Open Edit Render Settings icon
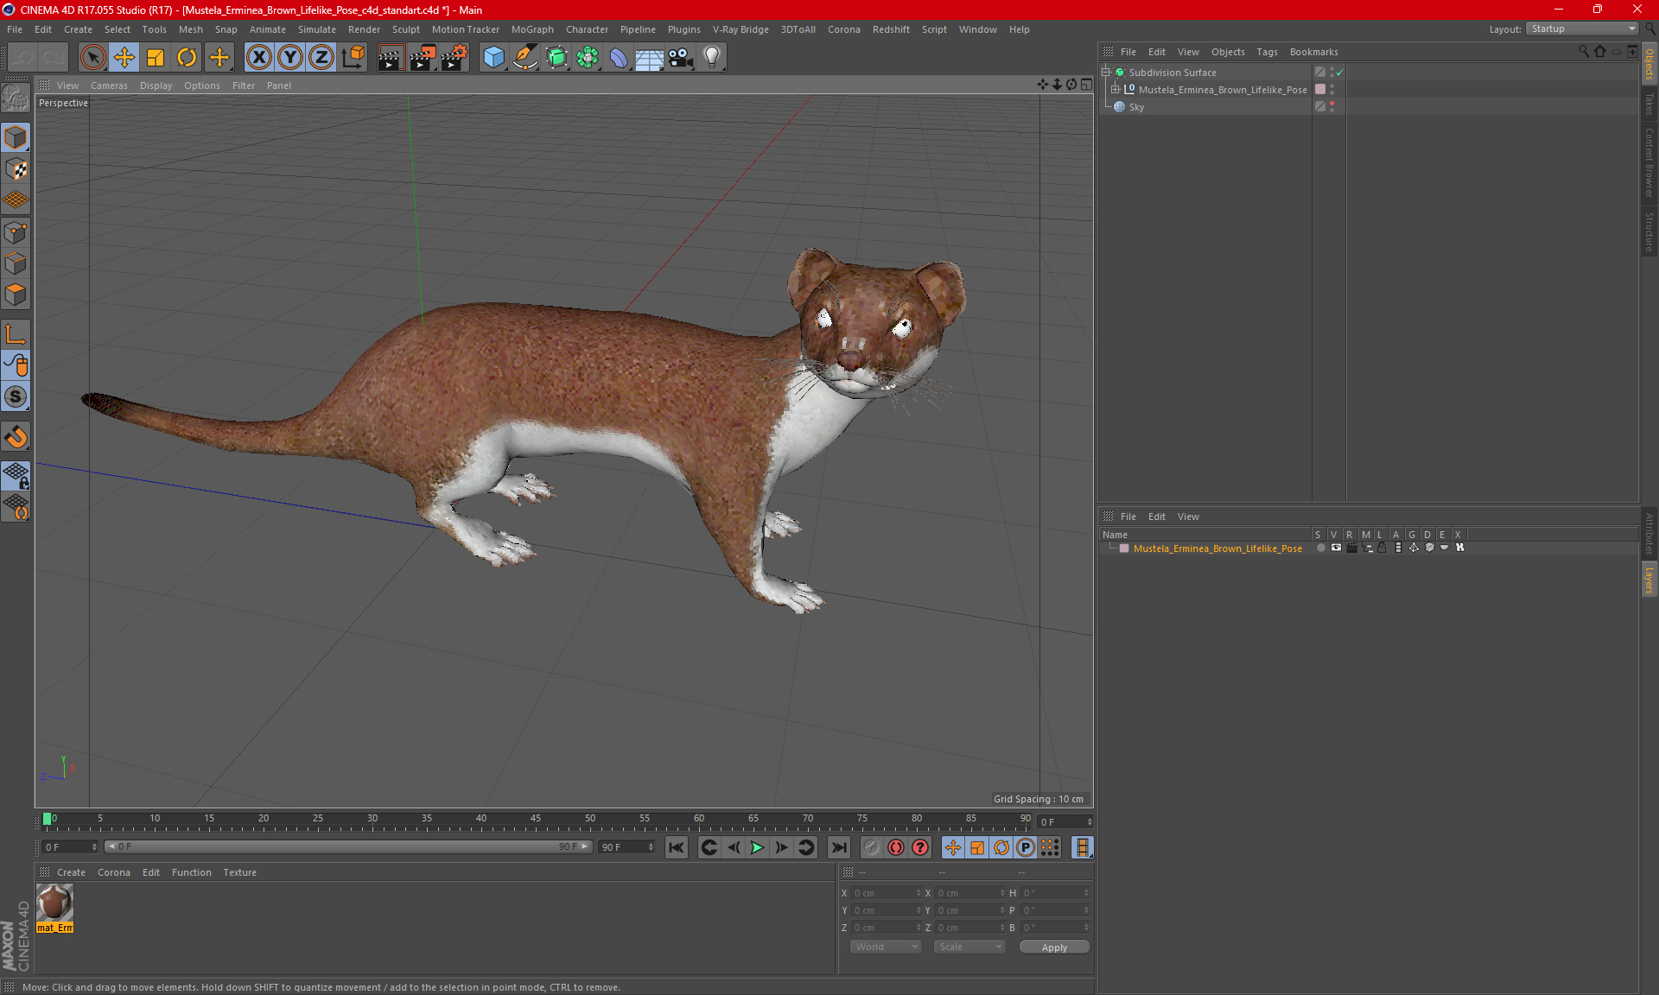1659x995 pixels. point(454,58)
